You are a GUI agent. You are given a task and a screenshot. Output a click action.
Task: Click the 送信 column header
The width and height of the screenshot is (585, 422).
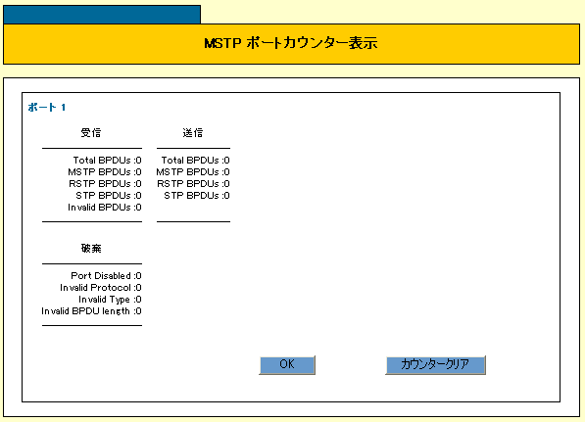(x=193, y=133)
